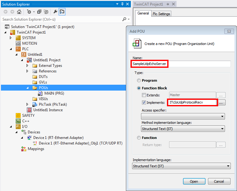Click the Devices node icon
The image size is (237, 191).
[24, 132]
